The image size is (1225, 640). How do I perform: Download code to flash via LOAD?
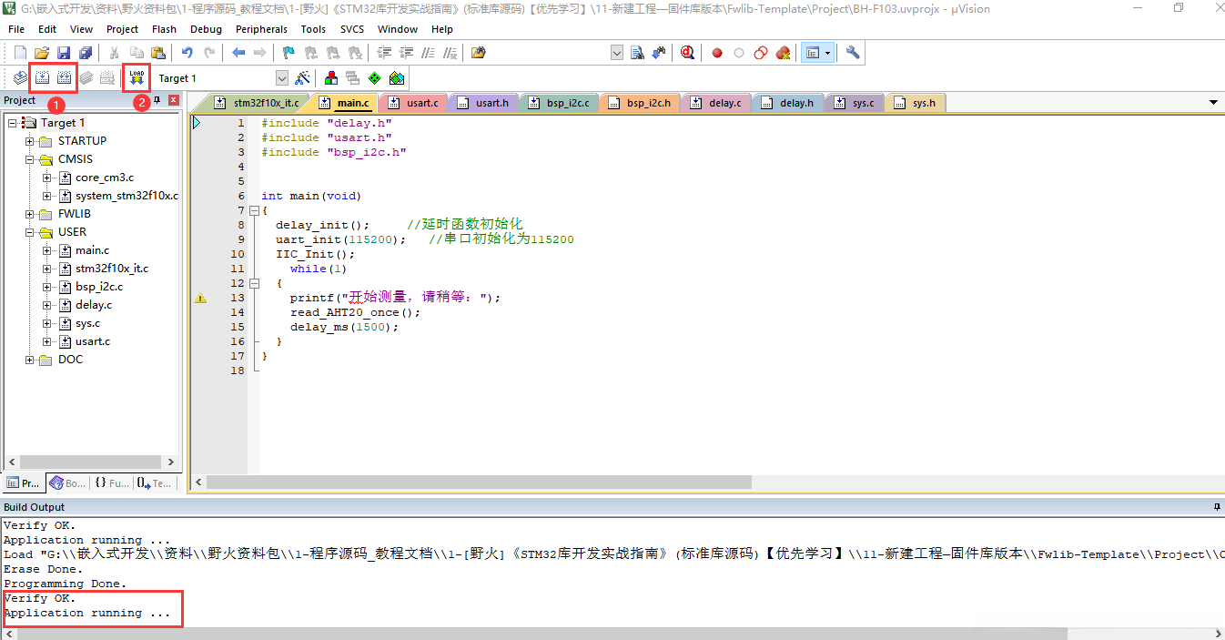[137, 78]
